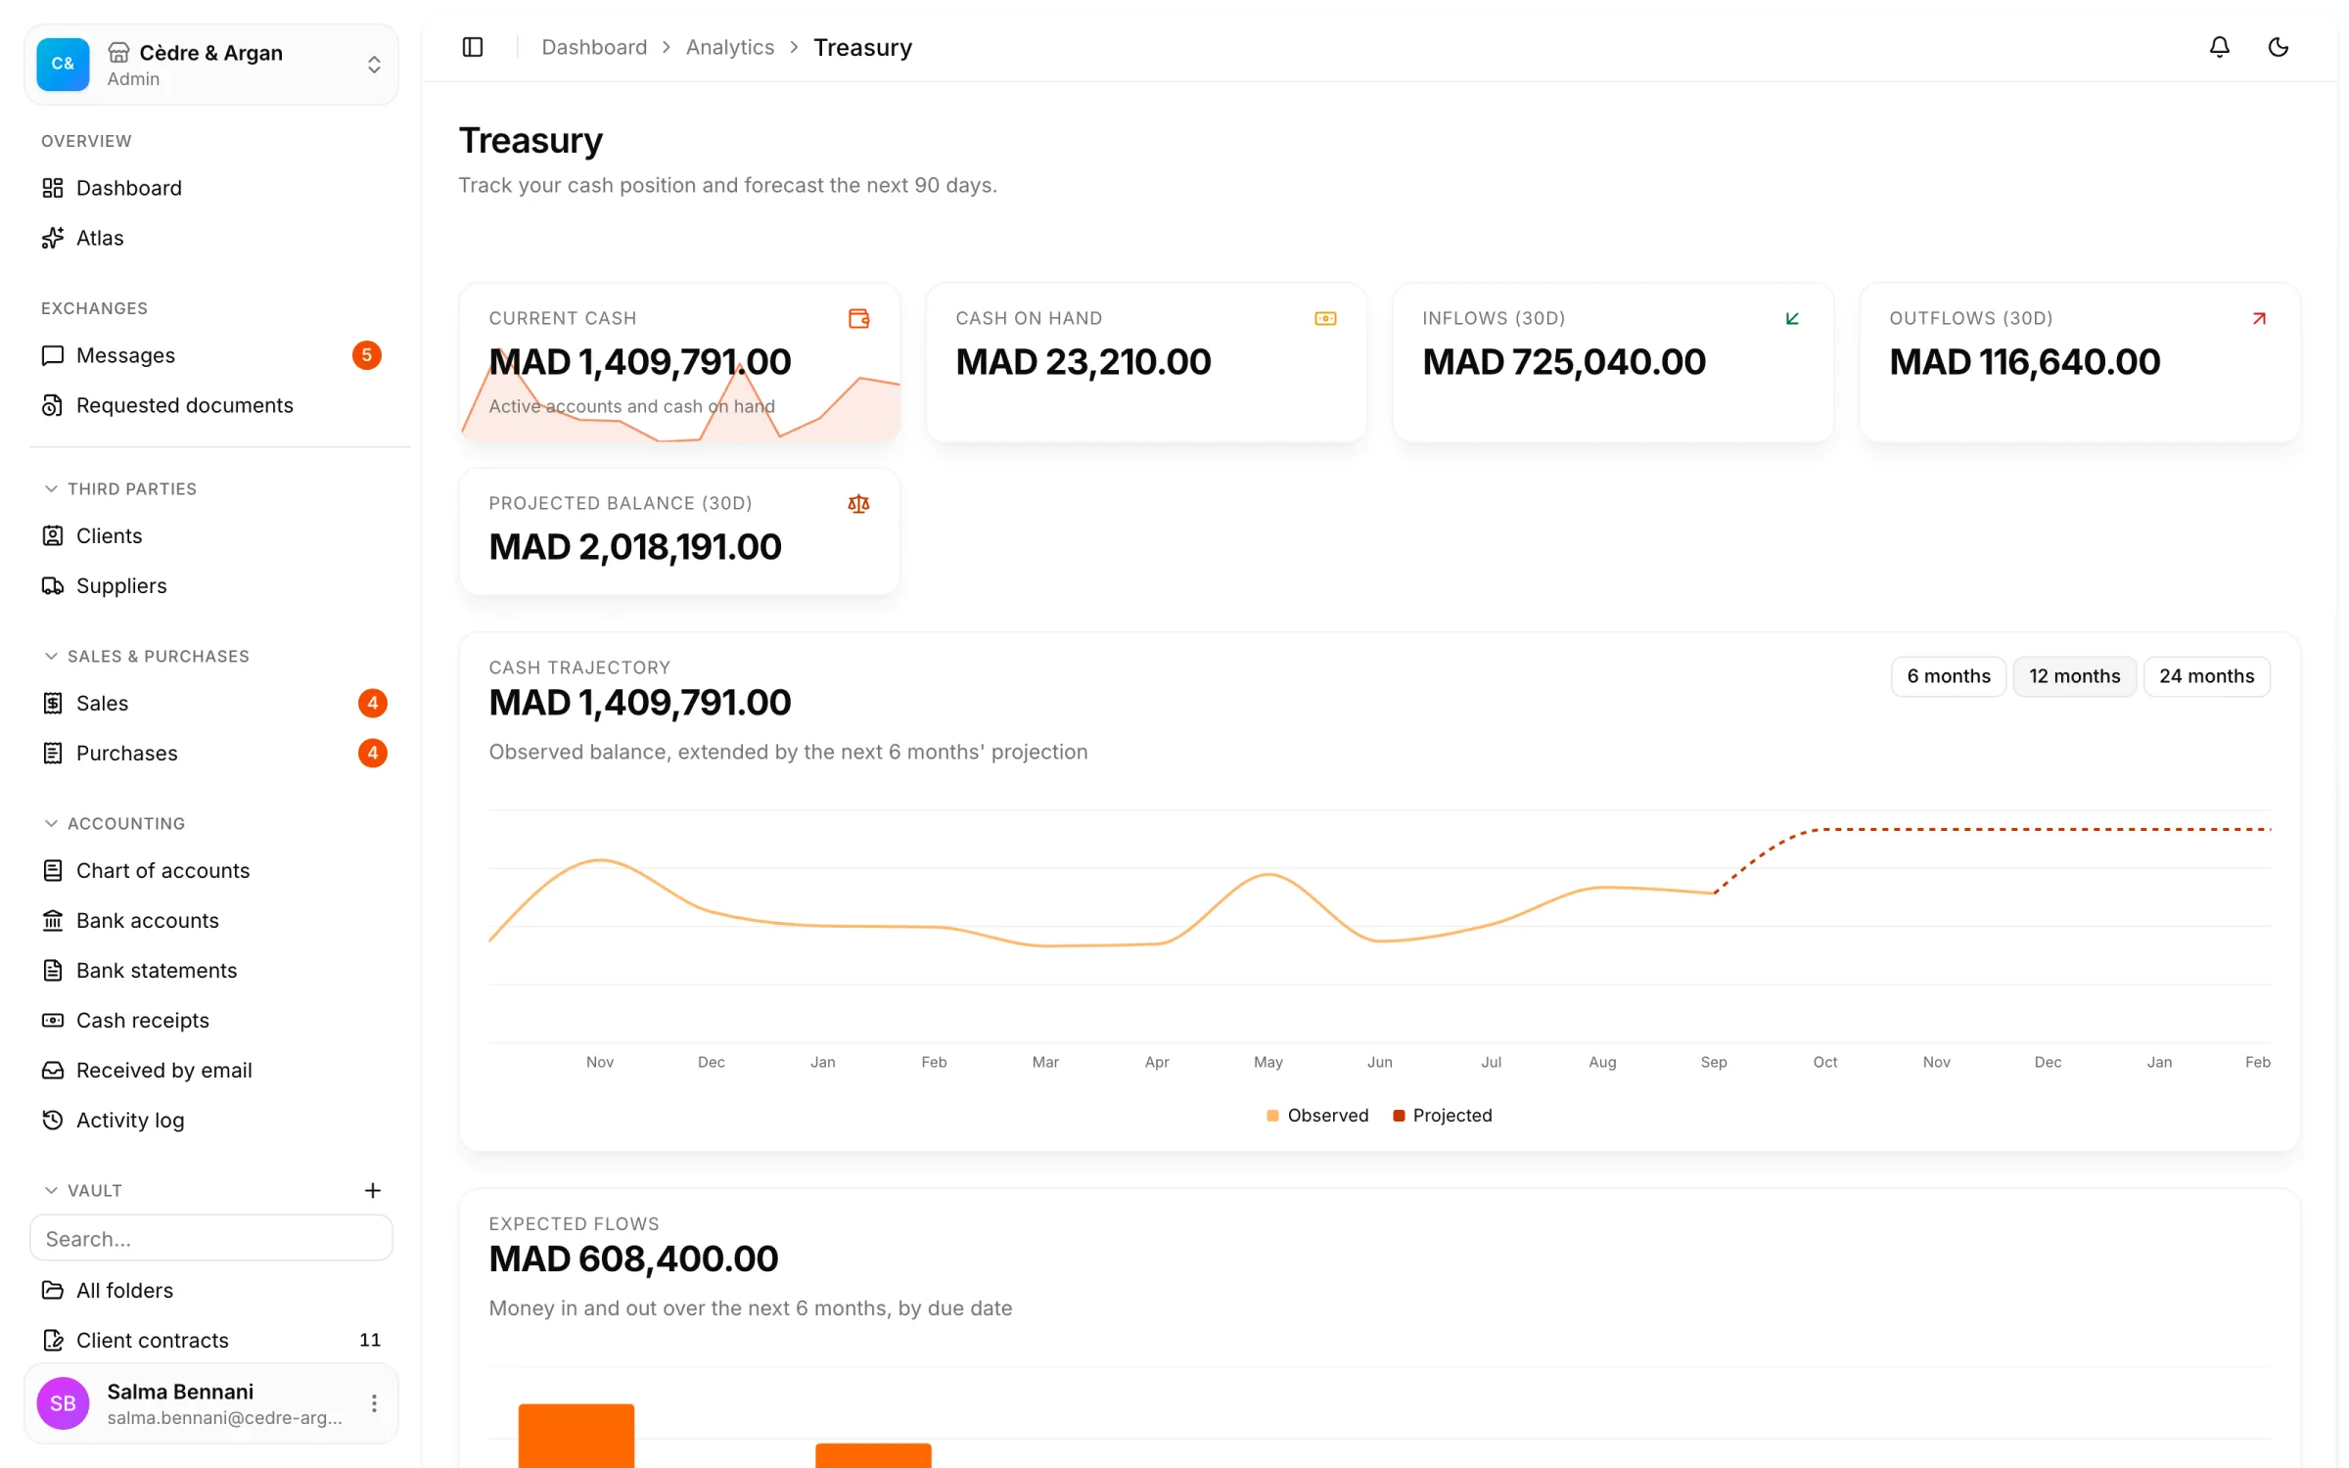
Task: Click the Outflows outgoing arrow icon
Action: (x=2259, y=318)
